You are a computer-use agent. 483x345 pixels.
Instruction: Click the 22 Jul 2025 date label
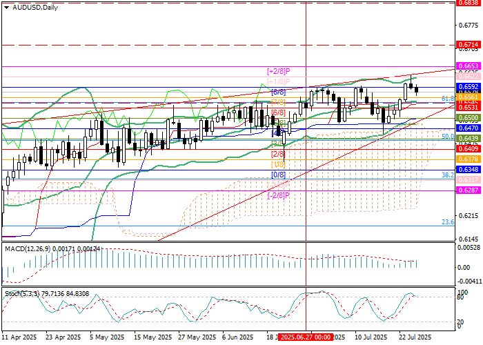coord(415,337)
